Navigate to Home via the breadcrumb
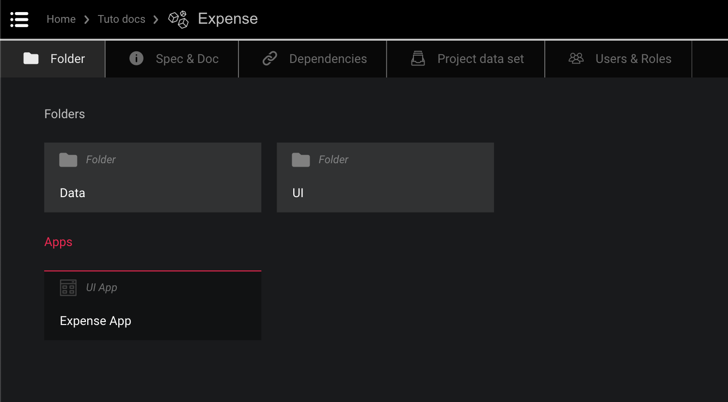728x402 pixels. coord(61,19)
